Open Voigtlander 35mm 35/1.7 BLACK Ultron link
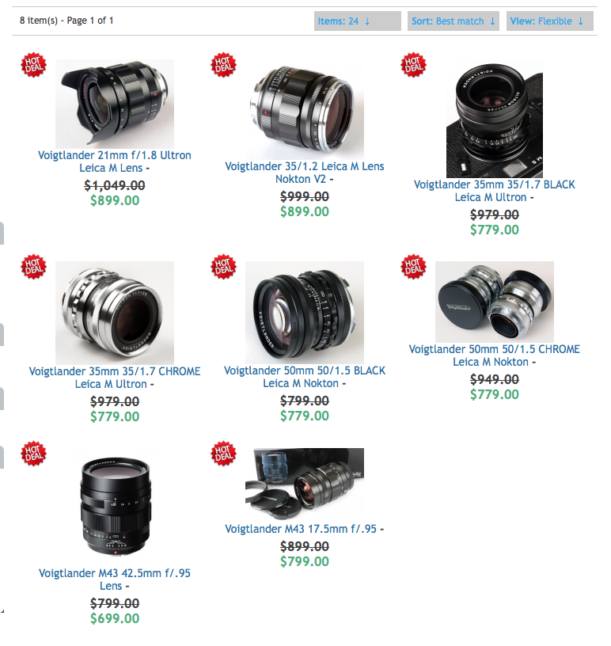The image size is (611, 646). click(x=495, y=191)
